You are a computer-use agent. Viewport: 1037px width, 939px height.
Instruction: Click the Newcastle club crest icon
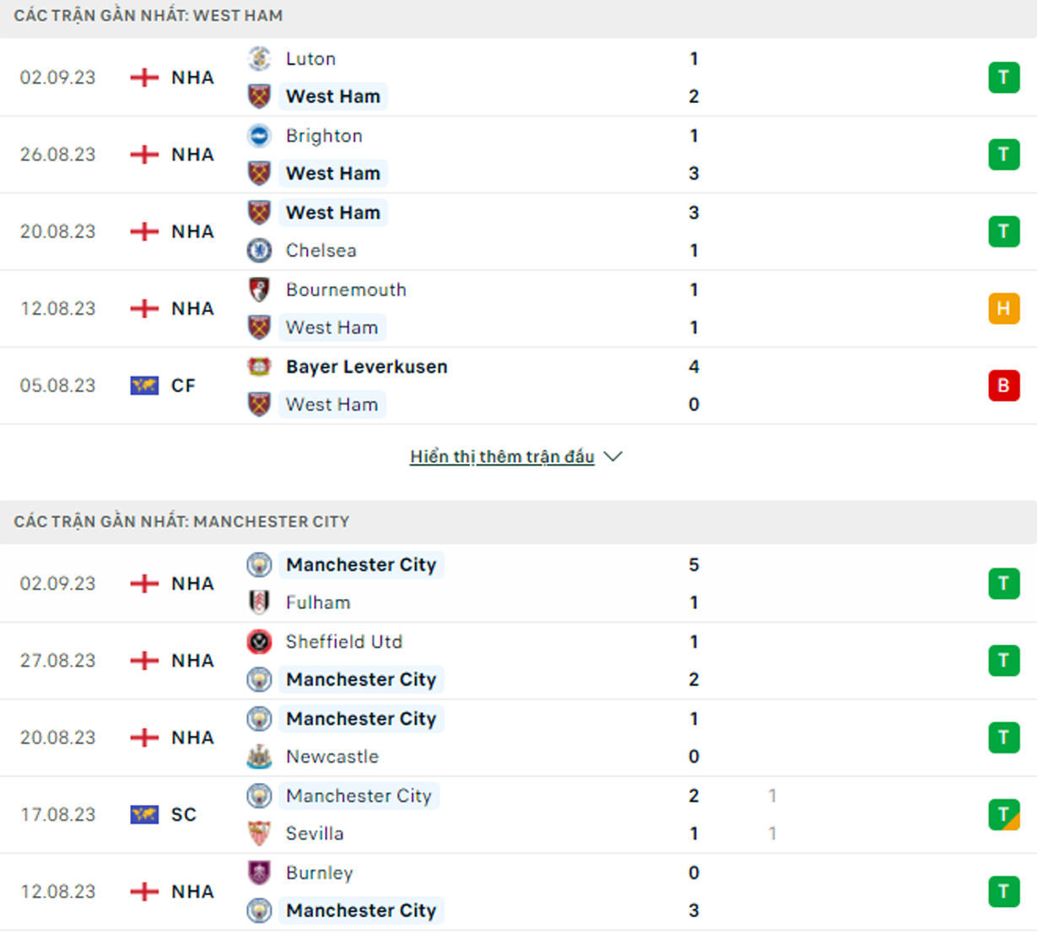pos(259,756)
